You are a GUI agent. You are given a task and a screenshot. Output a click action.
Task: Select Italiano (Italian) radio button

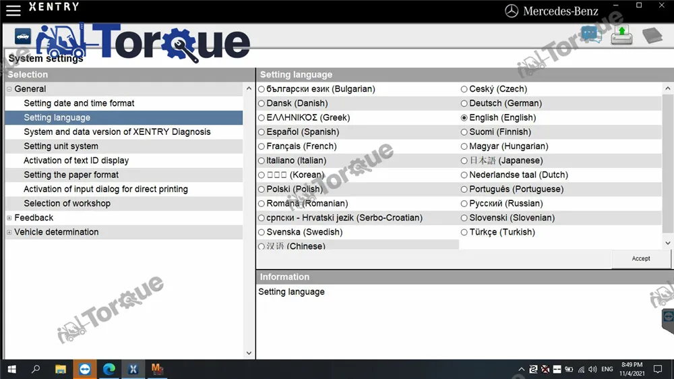(x=262, y=161)
